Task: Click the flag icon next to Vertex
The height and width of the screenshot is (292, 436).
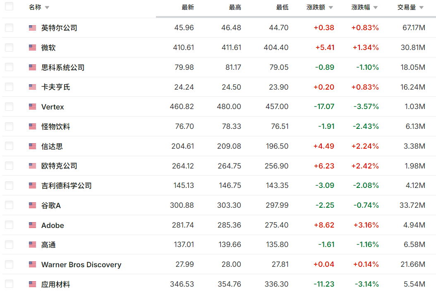Action: click(32, 107)
